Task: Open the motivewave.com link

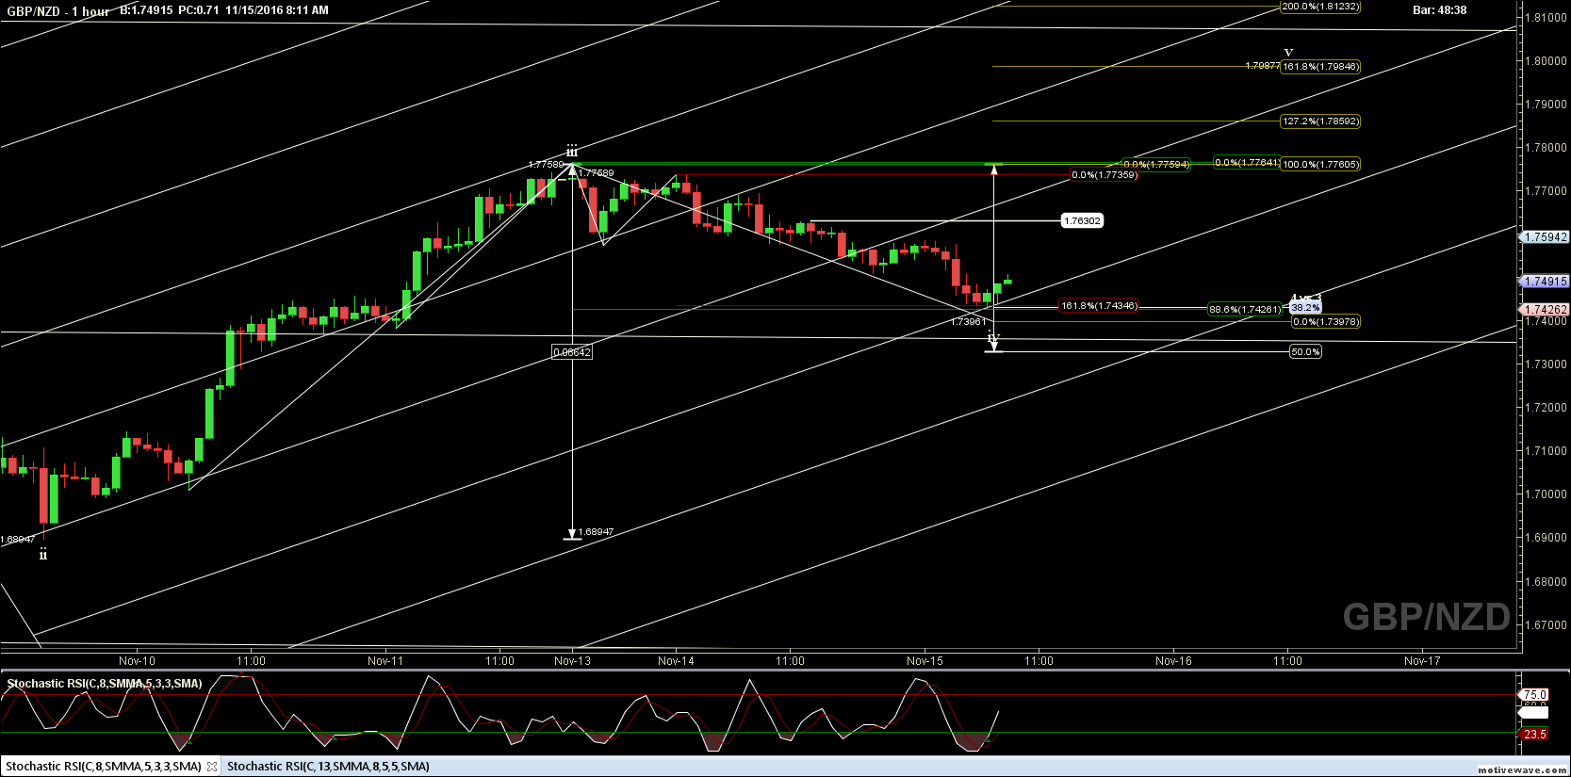Action: pyautogui.click(x=1523, y=770)
